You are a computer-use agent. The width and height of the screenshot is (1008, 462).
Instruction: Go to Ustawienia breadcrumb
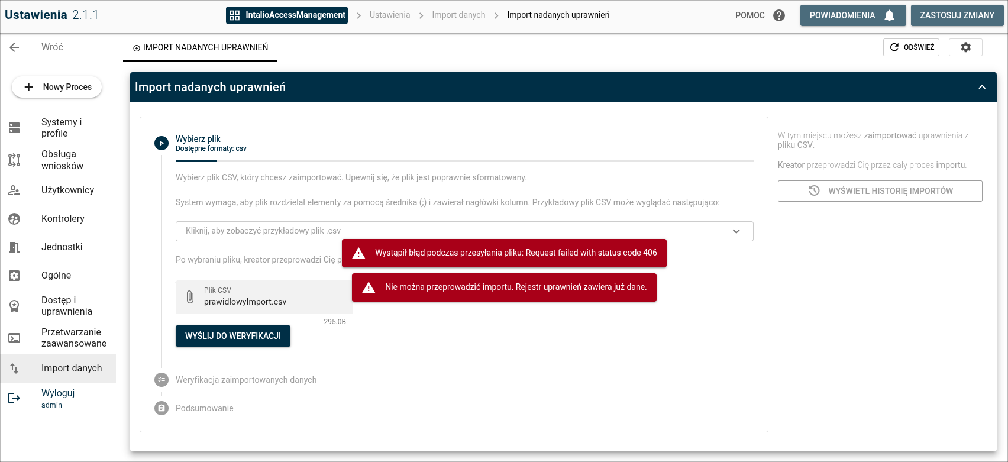pyautogui.click(x=389, y=15)
